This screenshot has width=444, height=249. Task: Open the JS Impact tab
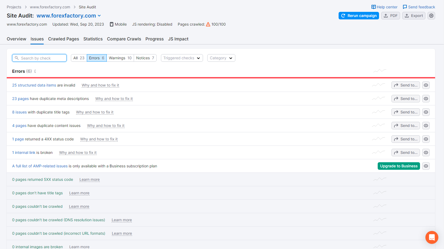click(178, 39)
